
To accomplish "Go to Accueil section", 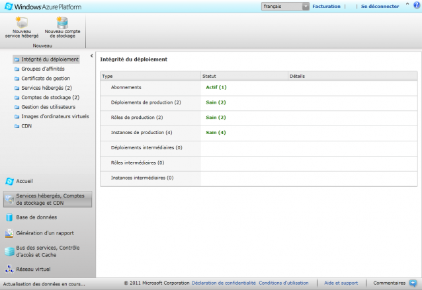I will [24, 181].
